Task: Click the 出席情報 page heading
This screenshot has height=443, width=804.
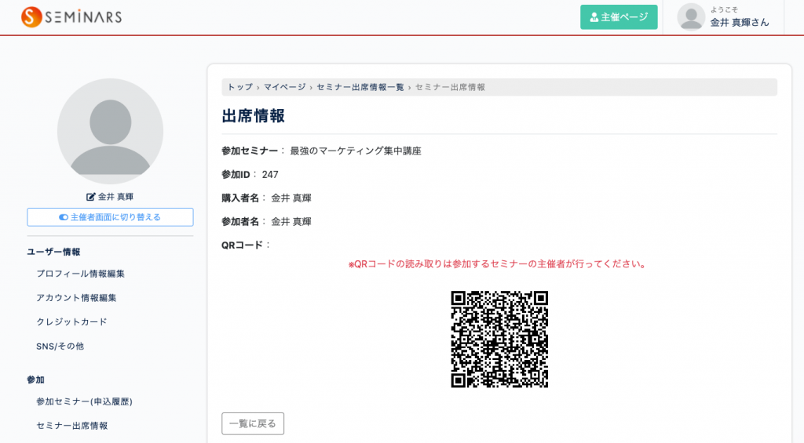Action: [254, 116]
